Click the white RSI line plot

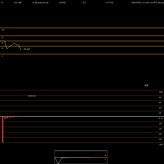tap(10, 46)
